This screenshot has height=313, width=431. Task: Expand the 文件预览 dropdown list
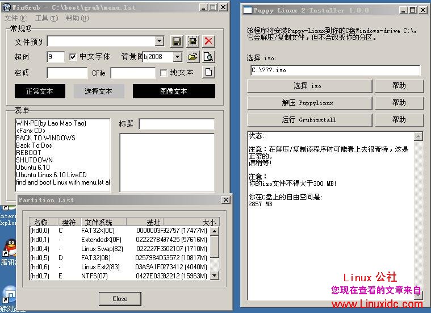coord(160,41)
